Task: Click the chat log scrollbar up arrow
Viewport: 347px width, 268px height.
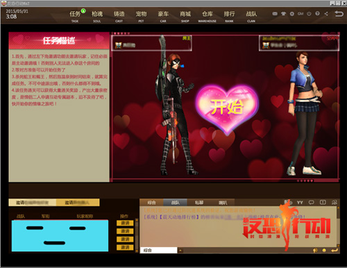Action: click(338, 208)
